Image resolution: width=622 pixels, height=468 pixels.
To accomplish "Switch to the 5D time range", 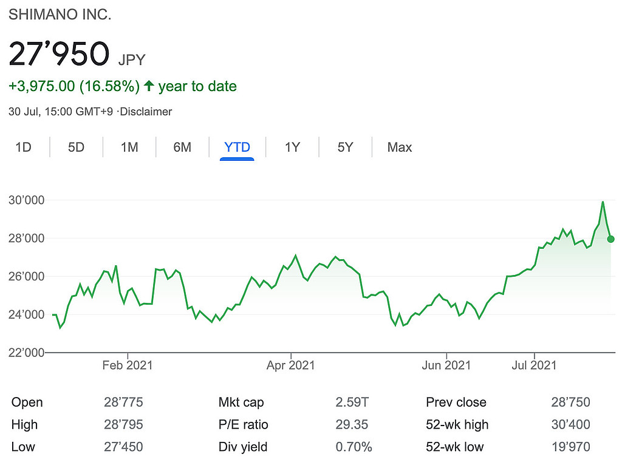I will 76,148.
